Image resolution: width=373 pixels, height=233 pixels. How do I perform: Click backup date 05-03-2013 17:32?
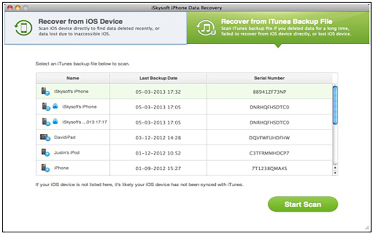(158, 92)
